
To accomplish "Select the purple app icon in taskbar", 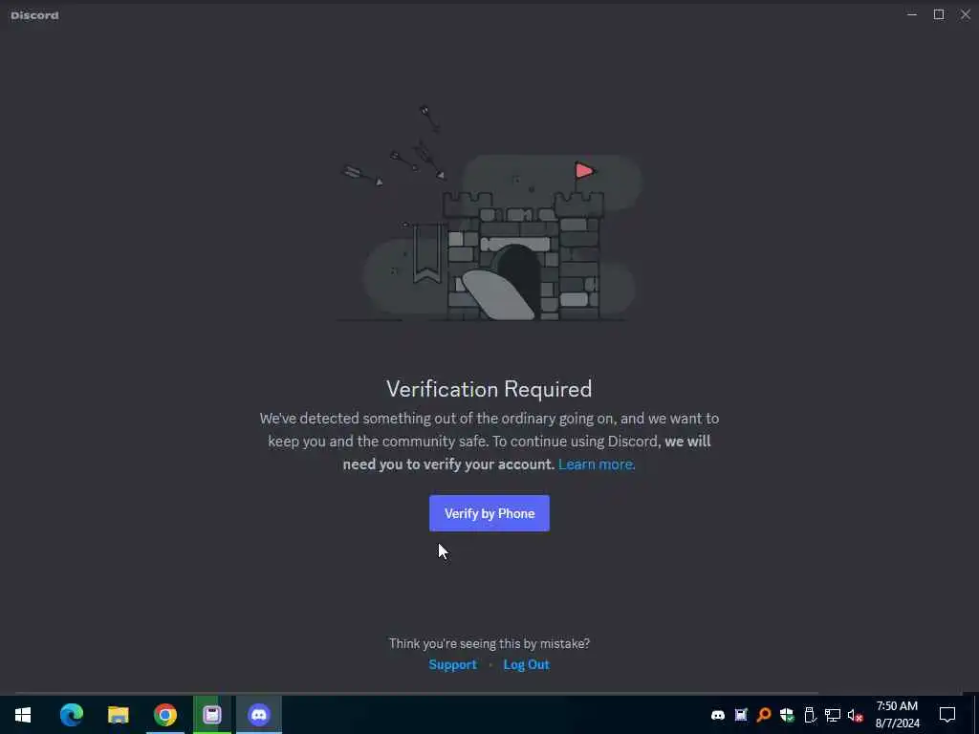I will click(211, 715).
